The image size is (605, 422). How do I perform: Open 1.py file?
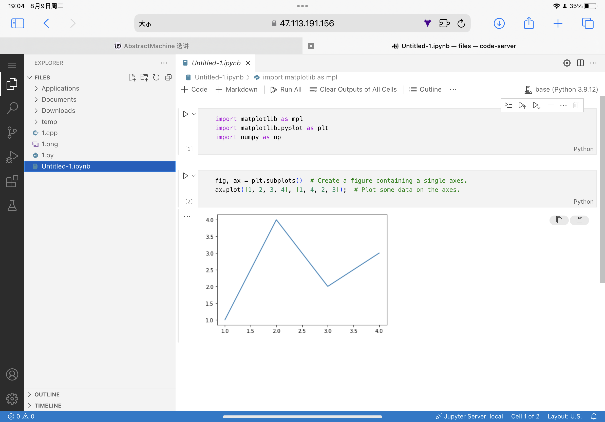(100, 155)
